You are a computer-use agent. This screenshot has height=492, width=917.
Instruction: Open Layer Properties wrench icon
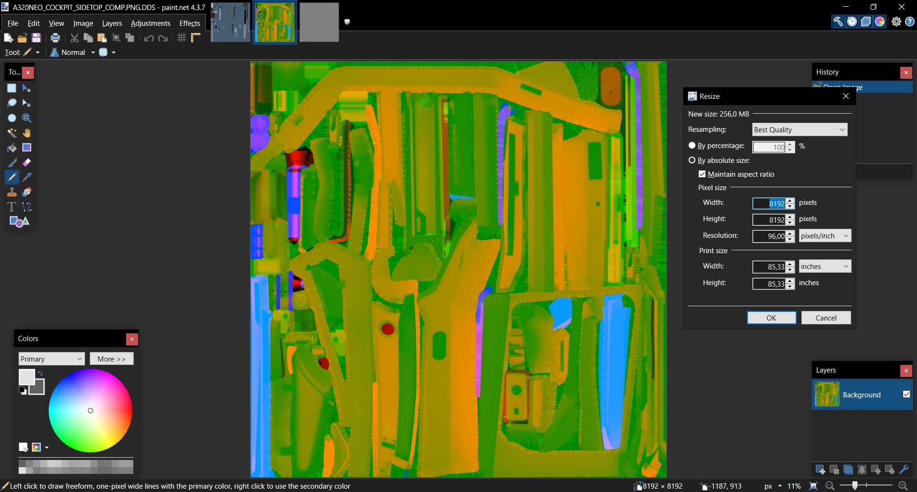click(904, 470)
